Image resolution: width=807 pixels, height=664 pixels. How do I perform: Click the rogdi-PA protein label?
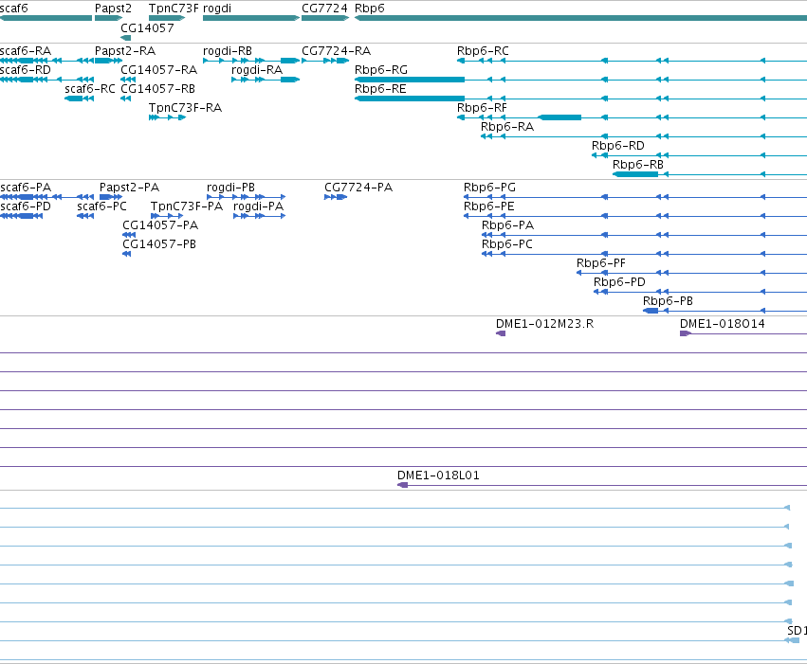tap(258, 206)
